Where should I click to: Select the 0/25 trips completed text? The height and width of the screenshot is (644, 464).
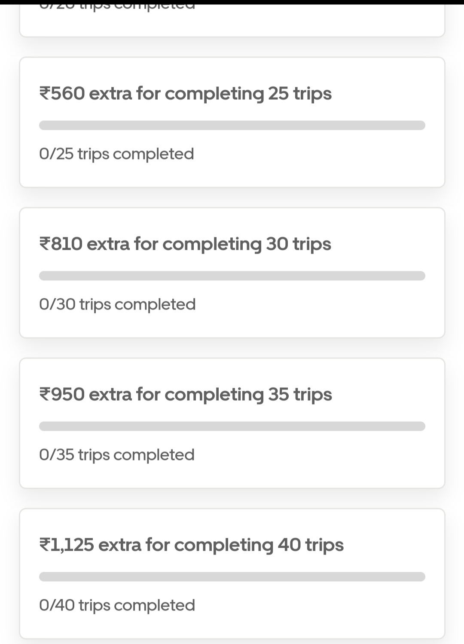(x=116, y=154)
